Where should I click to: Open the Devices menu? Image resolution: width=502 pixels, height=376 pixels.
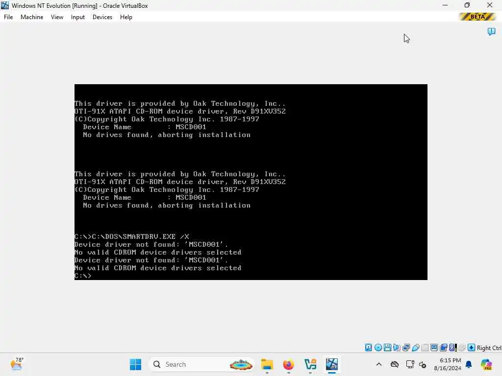[x=102, y=17]
